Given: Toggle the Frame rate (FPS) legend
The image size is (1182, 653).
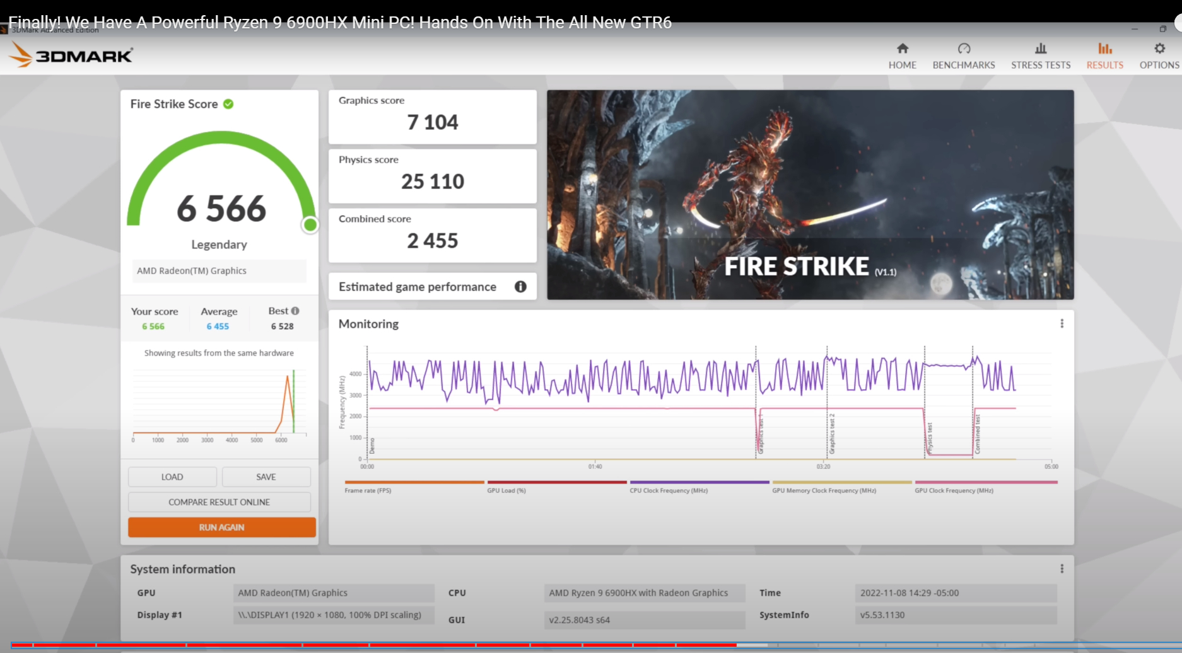Looking at the screenshot, I should point(414,487).
